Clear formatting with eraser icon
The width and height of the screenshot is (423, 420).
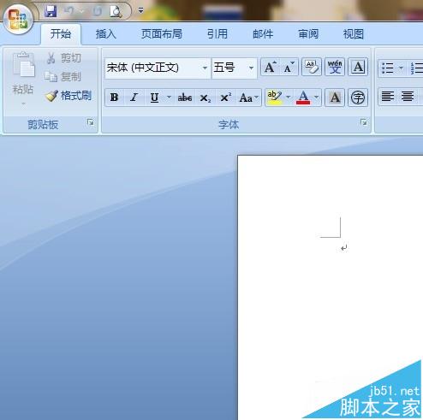click(312, 68)
